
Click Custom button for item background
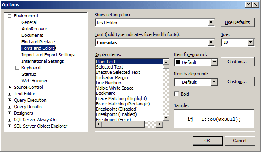[x=237, y=81]
